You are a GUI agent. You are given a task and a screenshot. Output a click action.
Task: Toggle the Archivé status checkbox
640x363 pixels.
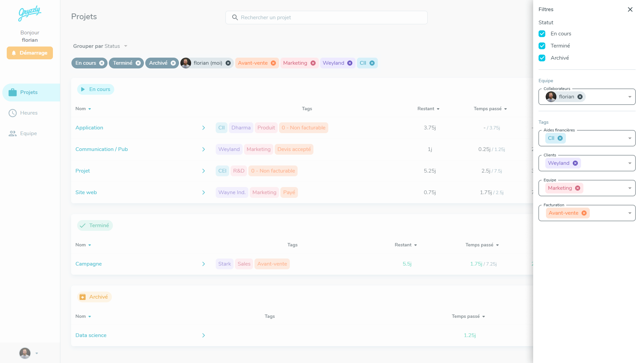pyautogui.click(x=542, y=58)
